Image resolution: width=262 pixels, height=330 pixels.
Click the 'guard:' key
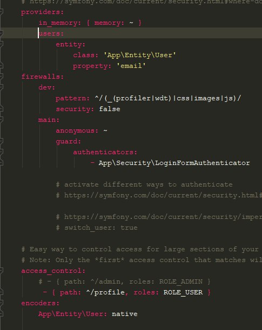[69, 141]
